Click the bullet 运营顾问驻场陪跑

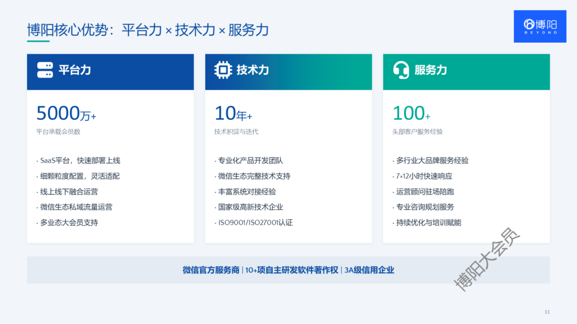point(423,191)
